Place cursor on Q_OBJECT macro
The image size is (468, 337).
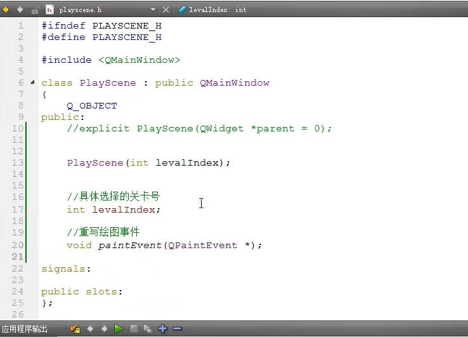tap(92, 106)
